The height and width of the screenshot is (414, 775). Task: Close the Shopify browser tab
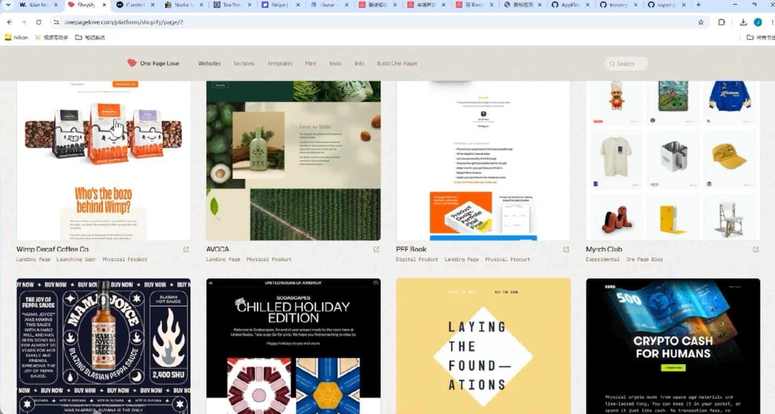(105, 5)
